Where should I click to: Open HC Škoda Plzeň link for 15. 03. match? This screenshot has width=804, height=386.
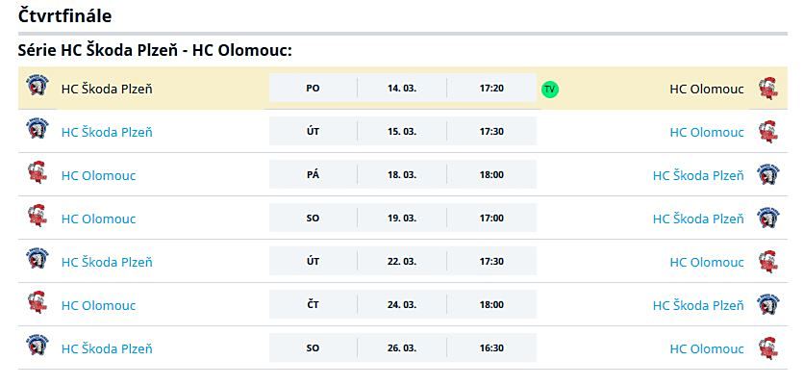107,133
